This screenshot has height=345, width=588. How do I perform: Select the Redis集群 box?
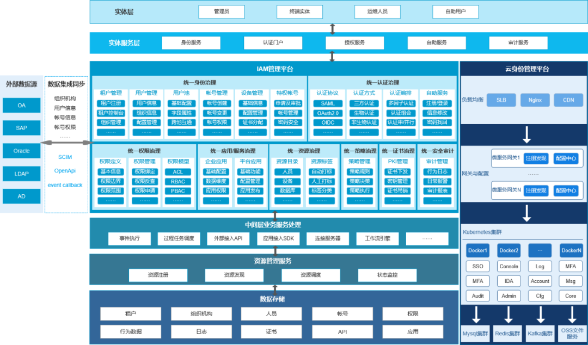[x=508, y=333]
